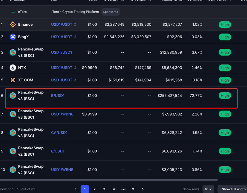Click the 72.77% volume percentage
The width and height of the screenshot is (247, 193).
pos(196,96)
